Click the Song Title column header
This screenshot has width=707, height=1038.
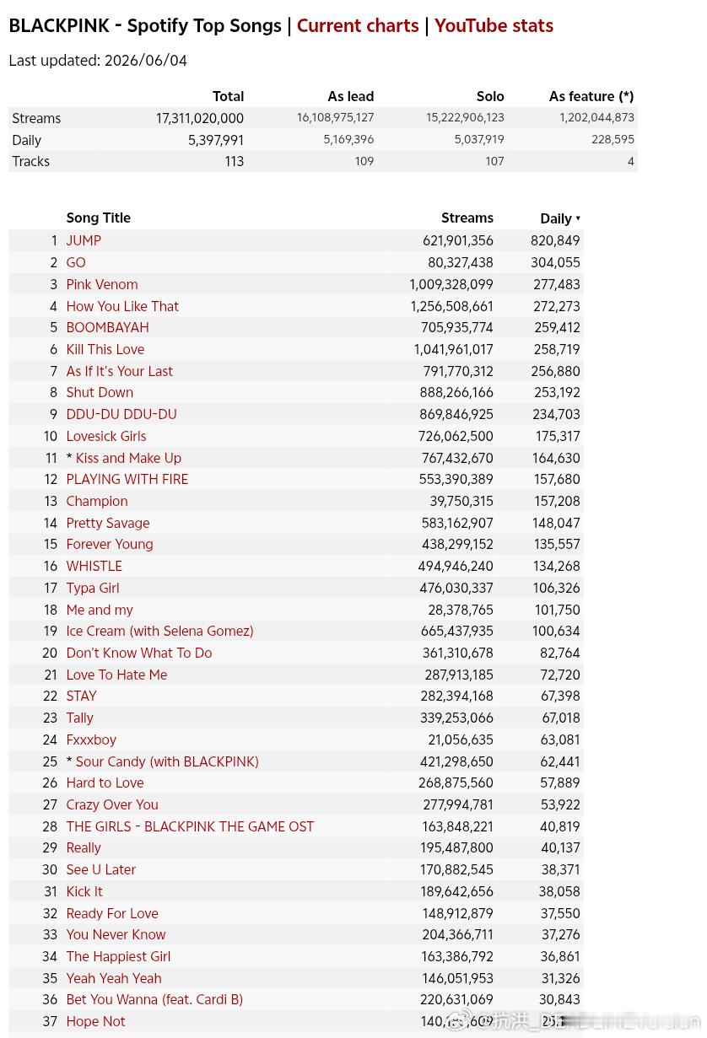[x=99, y=218]
